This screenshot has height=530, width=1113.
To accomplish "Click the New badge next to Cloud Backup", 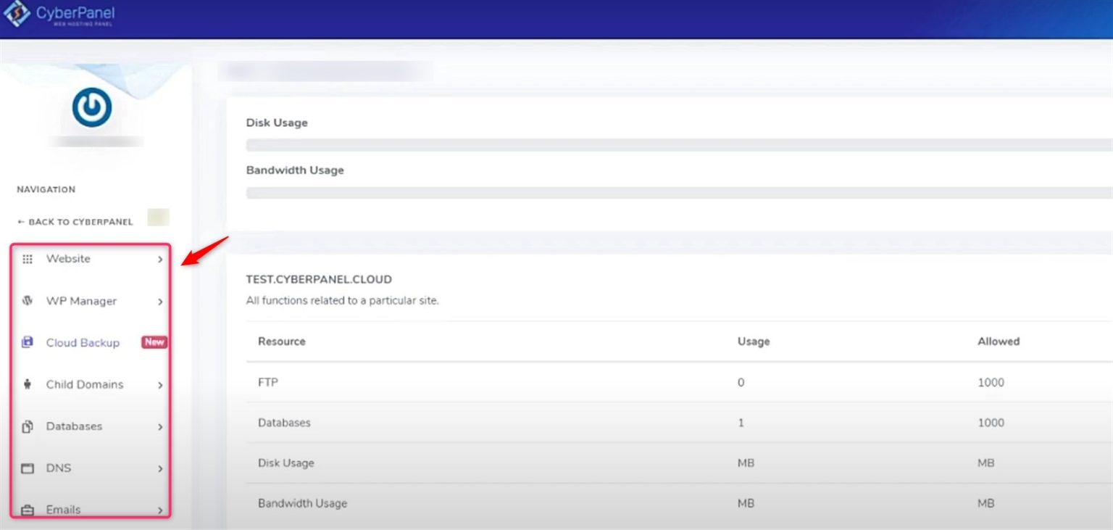I will coord(153,342).
